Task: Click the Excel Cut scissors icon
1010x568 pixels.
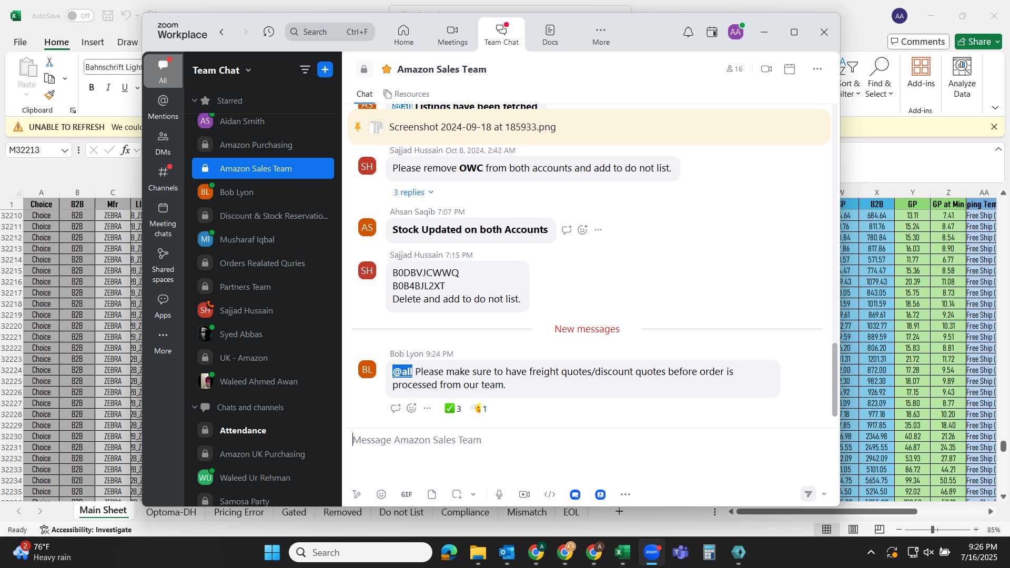Action: point(49,62)
